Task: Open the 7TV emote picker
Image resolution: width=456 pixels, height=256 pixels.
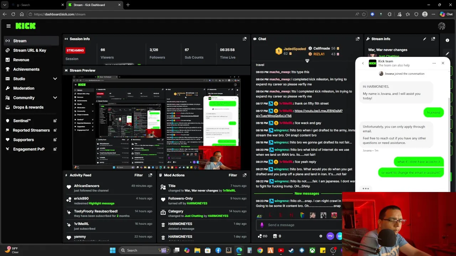Action: [x=330, y=236]
